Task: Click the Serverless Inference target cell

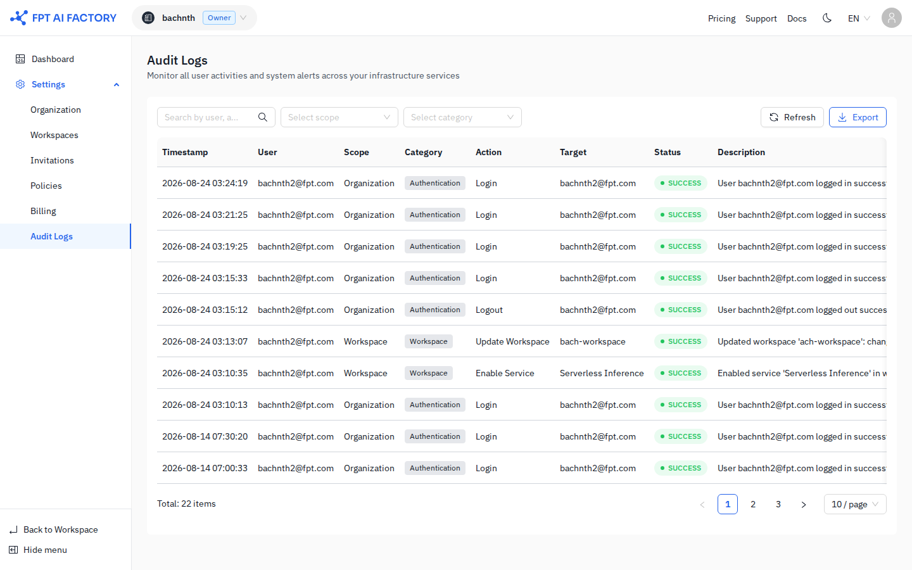Action: pyautogui.click(x=602, y=373)
